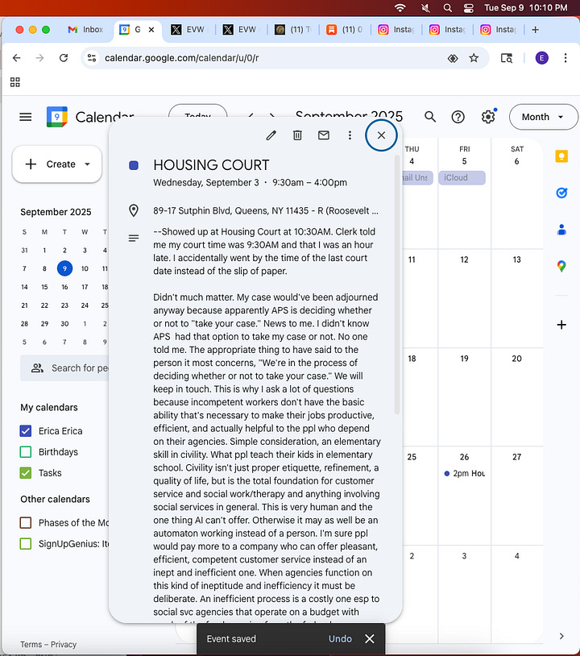
Task: Search the calendar with magnifier icon
Action: click(430, 117)
